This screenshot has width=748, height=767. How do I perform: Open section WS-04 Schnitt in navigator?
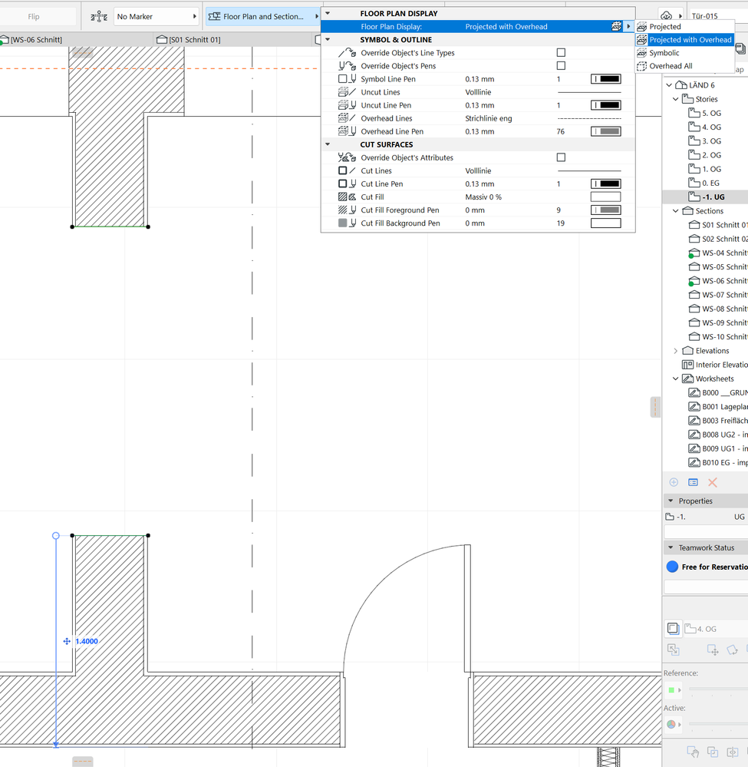pos(717,253)
